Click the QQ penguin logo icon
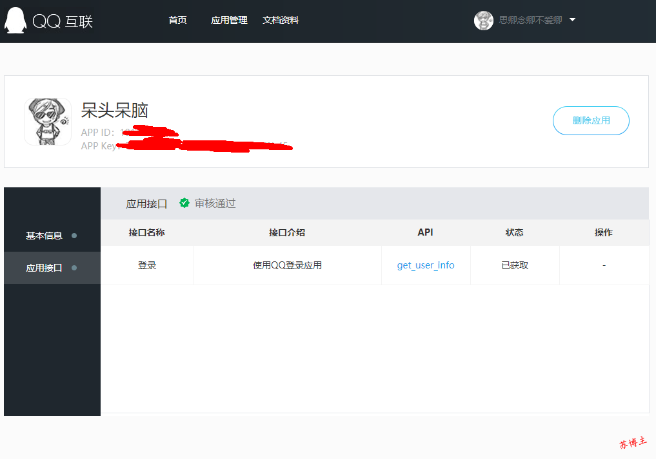 pos(15,20)
